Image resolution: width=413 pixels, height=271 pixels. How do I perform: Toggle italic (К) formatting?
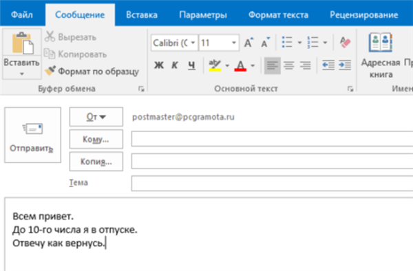coord(175,65)
